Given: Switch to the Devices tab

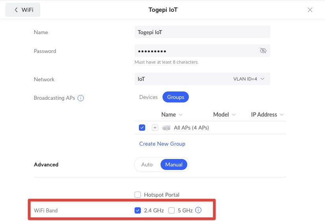Looking at the screenshot, I should 148,97.
